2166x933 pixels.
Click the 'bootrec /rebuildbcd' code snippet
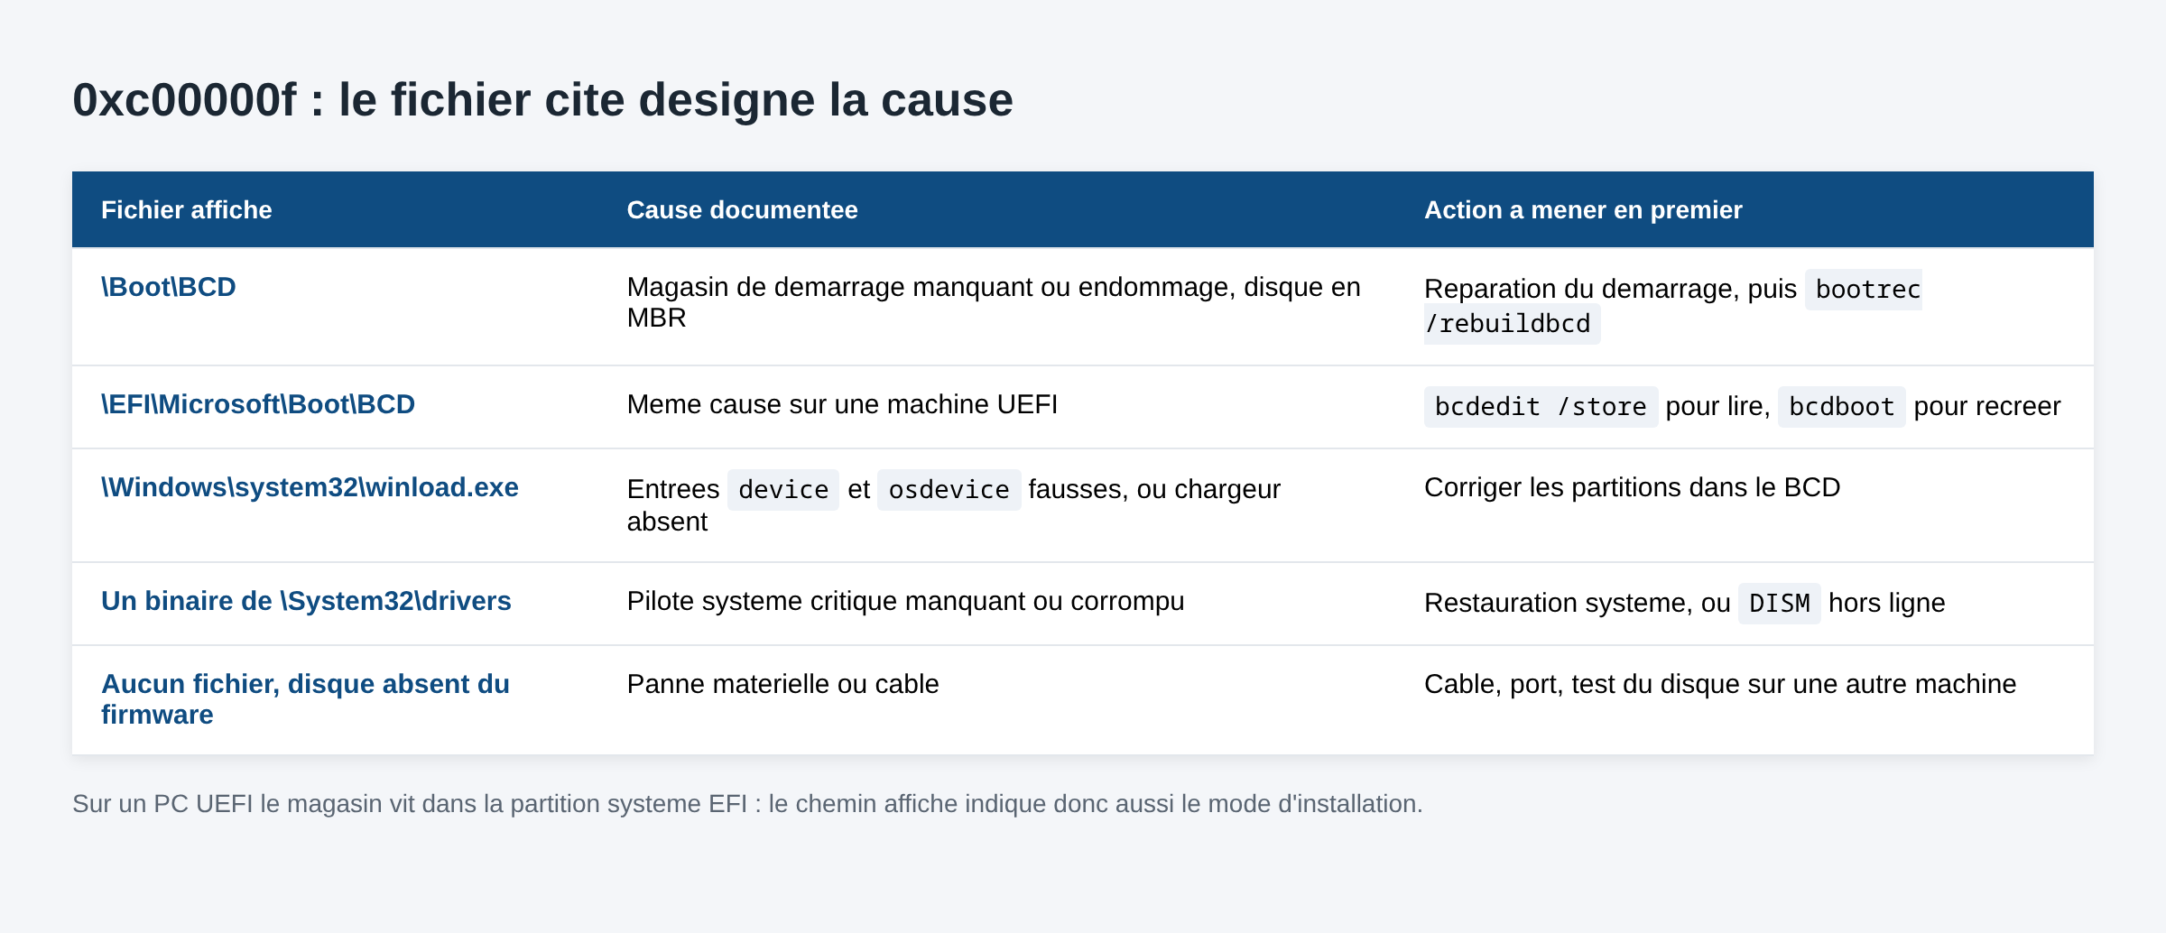coord(1673,307)
